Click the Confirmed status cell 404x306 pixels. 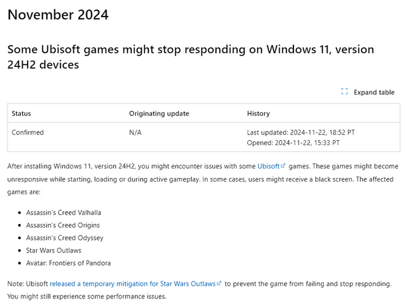coord(28,132)
